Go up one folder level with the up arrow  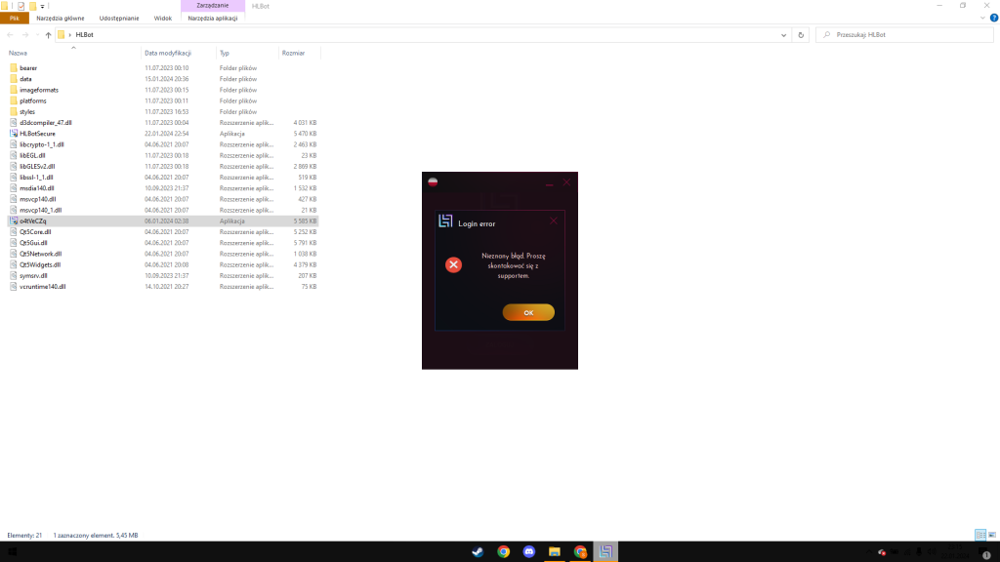pyautogui.click(x=48, y=34)
